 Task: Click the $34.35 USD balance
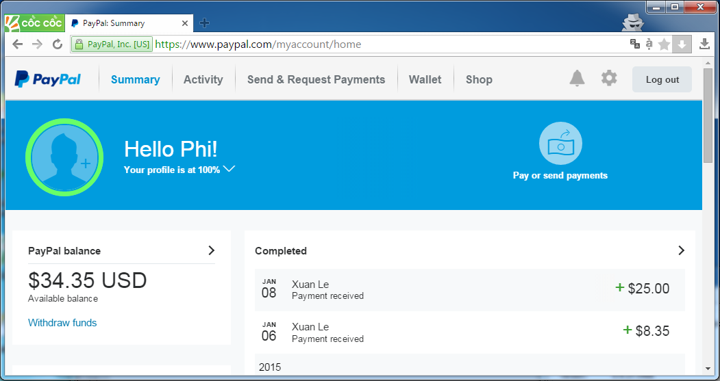pos(87,280)
